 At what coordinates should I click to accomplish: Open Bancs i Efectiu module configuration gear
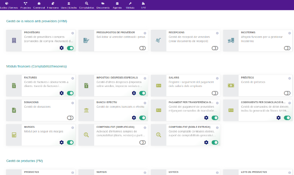coord(134,118)
